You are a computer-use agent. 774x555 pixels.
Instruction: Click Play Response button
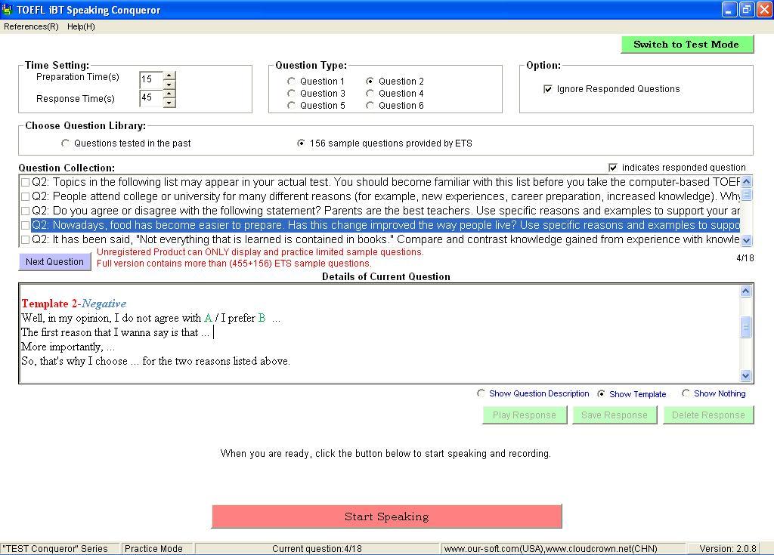pos(525,415)
